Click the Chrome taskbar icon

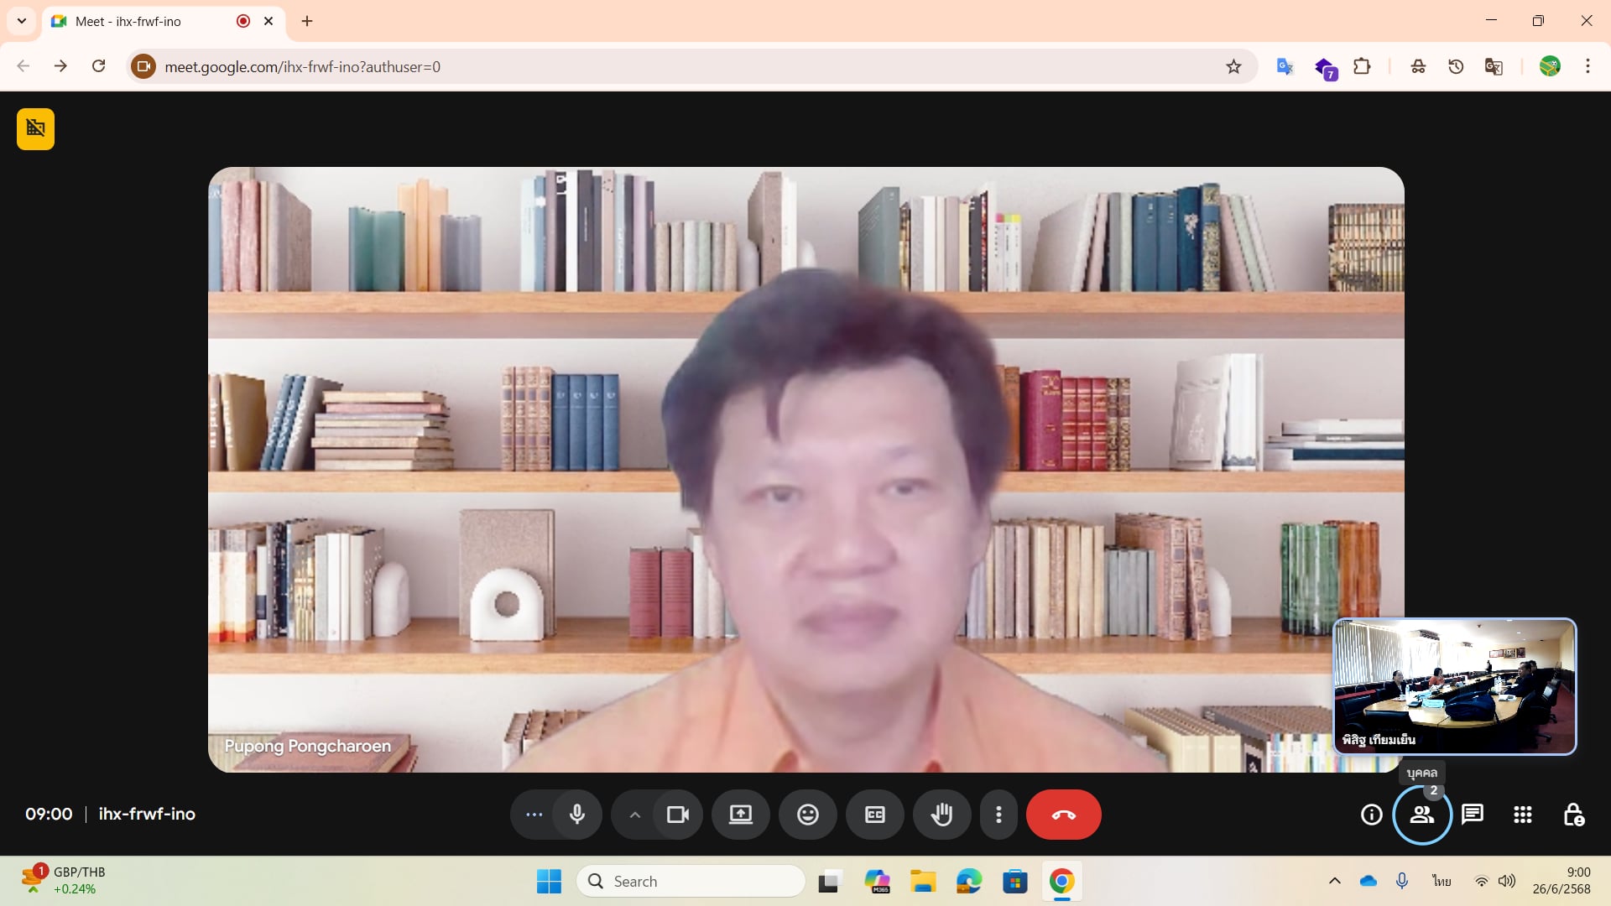(x=1061, y=881)
